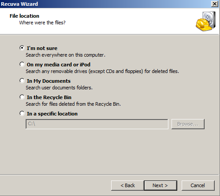Click the "Where were the files?" subtitle
Viewport: 220px width, 196px height.
pos(42,23)
